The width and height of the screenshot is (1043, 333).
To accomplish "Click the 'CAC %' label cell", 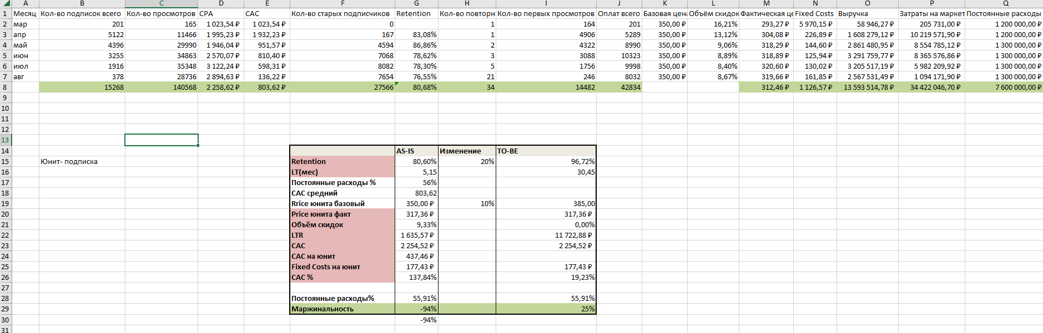I will click(x=342, y=277).
